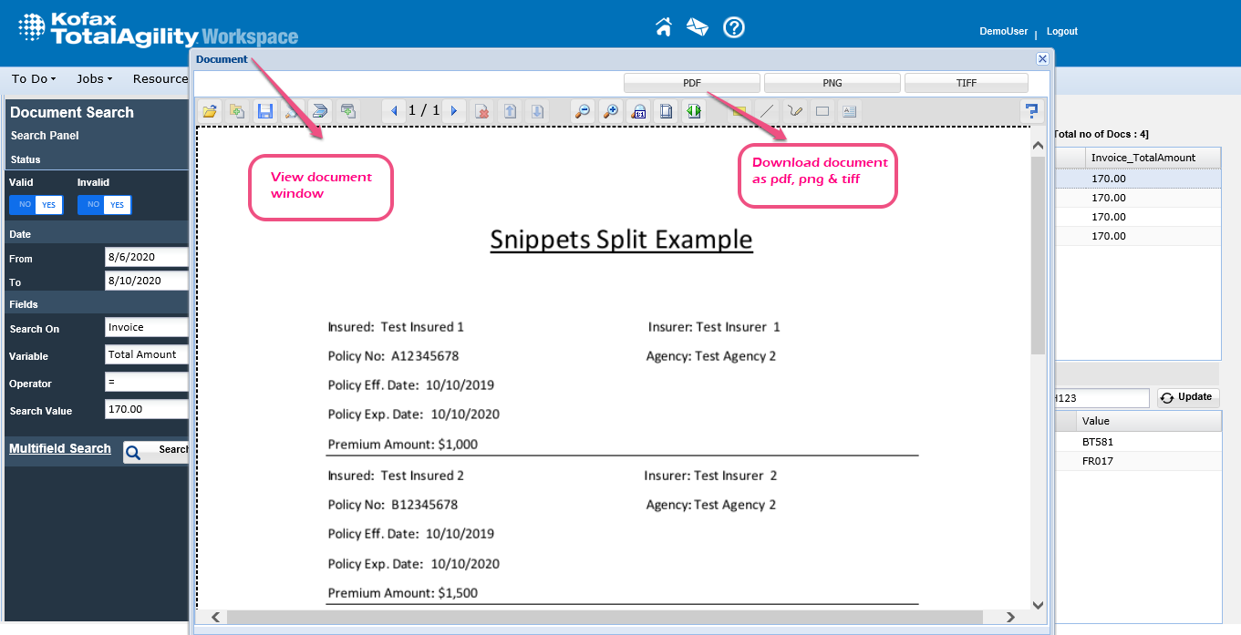Click the Update button
The height and width of the screenshot is (635, 1241).
click(x=1188, y=397)
